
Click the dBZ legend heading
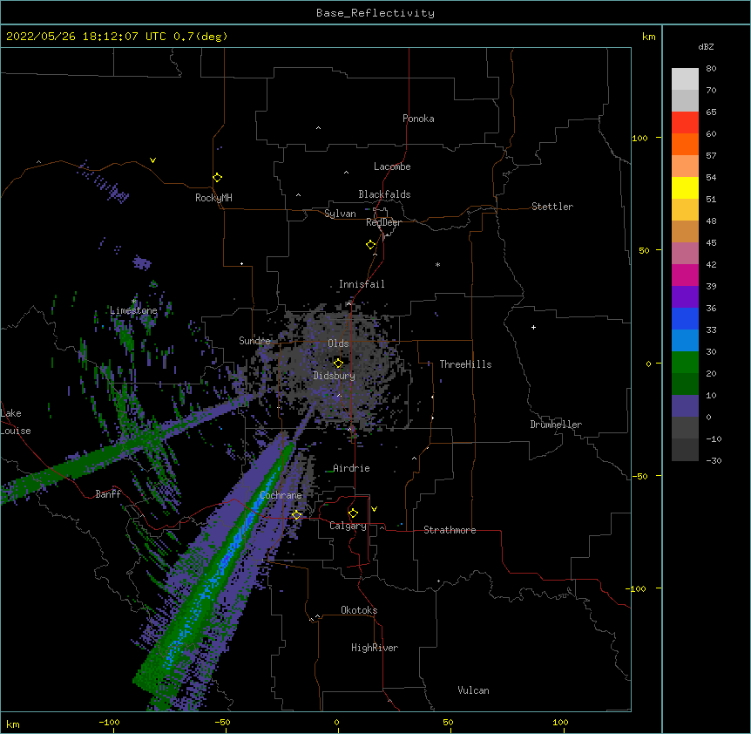[706, 46]
